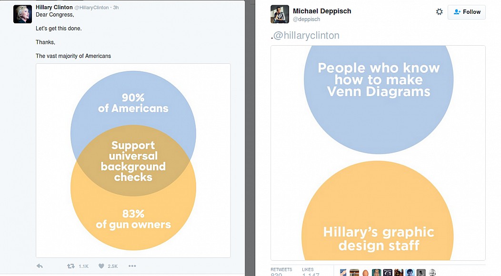The width and height of the screenshot is (501, 276).
Task: View the Likes count list
Action: (310, 271)
